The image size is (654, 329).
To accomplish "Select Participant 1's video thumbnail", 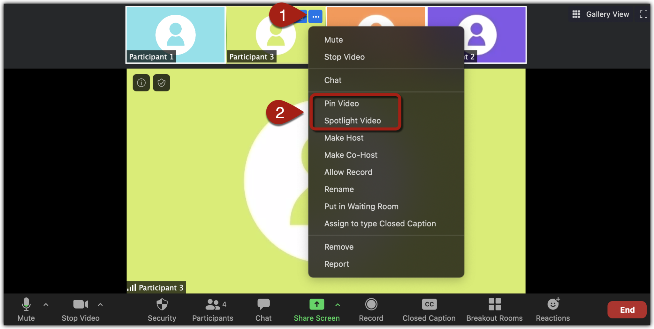I will pos(175,35).
